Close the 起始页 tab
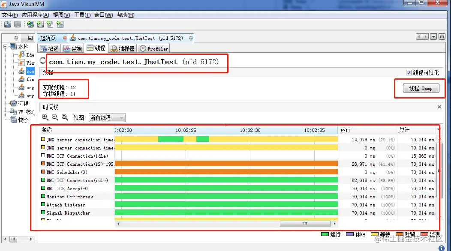The image size is (451, 251). [65, 38]
